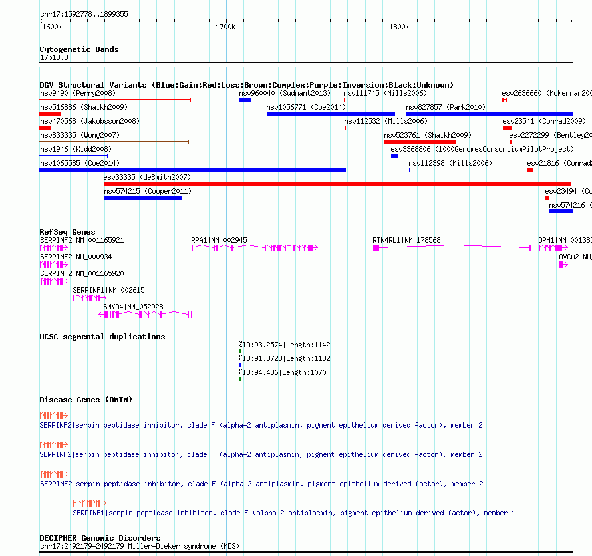Image resolution: width=592 pixels, height=556 pixels.
Task: Select the SMYD4 NM_052928 gene glyph
Action: point(146,315)
